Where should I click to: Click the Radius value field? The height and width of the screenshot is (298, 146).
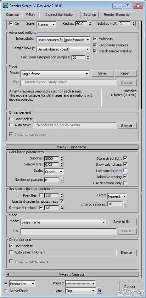tap(81, 24)
